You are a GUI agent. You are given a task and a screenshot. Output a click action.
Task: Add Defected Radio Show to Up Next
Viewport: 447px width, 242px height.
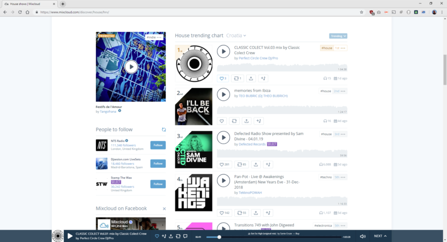point(268,164)
